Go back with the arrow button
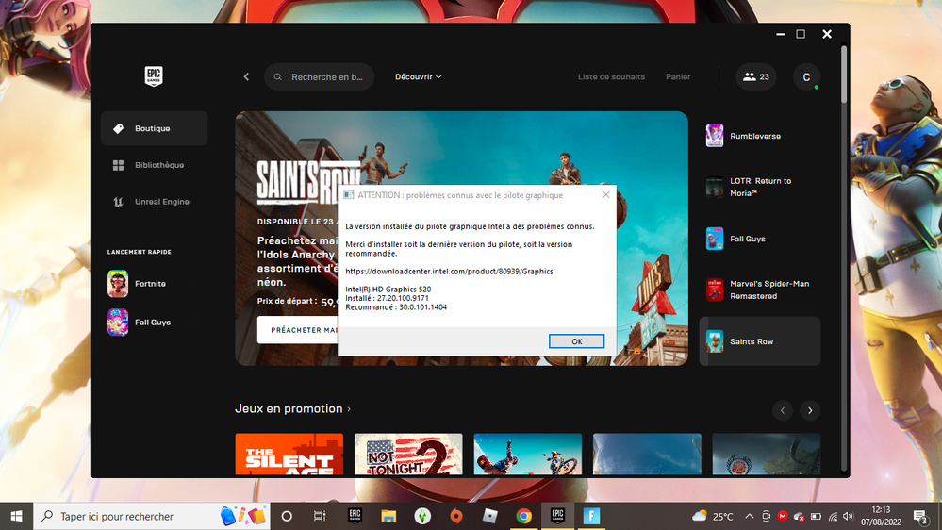 pyautogui.click(x=246, y=77)
